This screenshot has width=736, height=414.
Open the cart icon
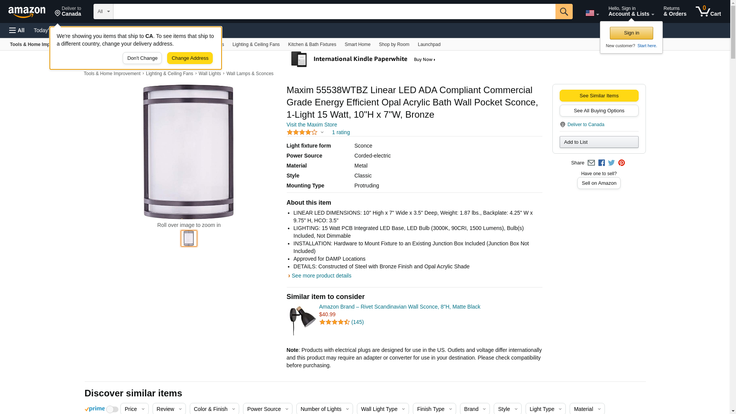click(708, 11)
